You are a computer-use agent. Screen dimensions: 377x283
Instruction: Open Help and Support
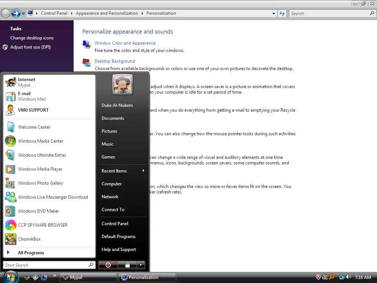coord(123,249)
